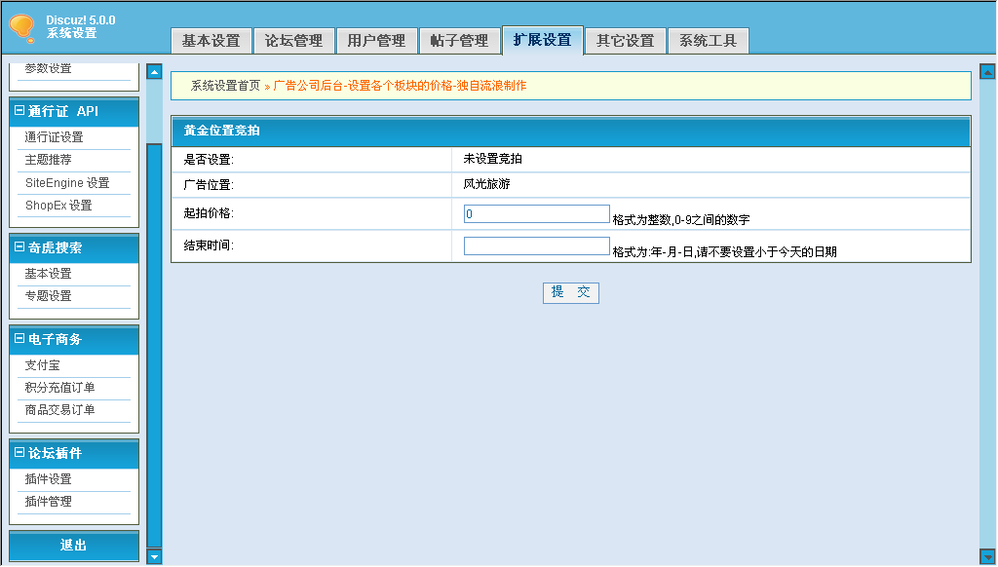The image size is (998, 567).
Task: Go to the 用户管理 tab
Action: click(376, 41)
